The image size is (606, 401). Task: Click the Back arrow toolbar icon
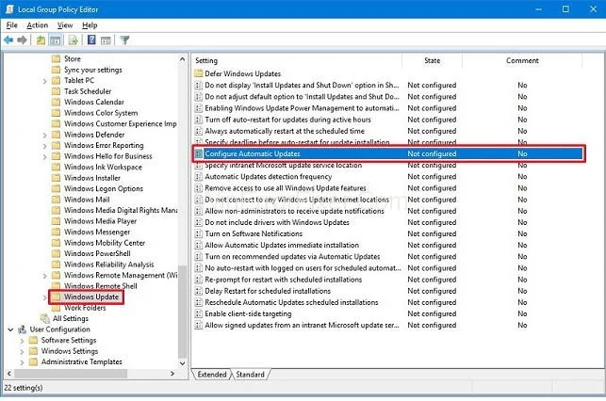pos(8,40)
